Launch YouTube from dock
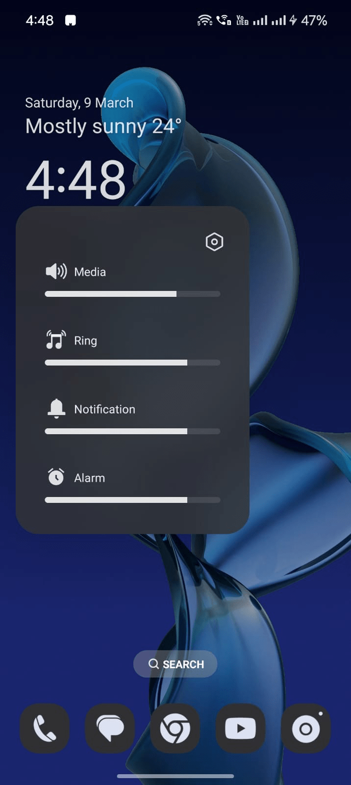The height and width of the screenshot is (785, 351). click(240, 728)
